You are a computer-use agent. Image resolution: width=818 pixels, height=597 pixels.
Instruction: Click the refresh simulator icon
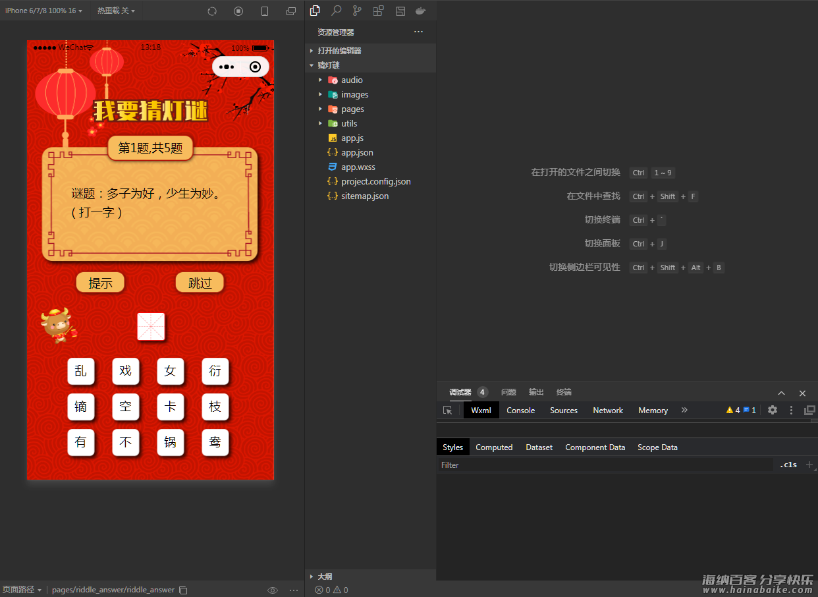212,11
